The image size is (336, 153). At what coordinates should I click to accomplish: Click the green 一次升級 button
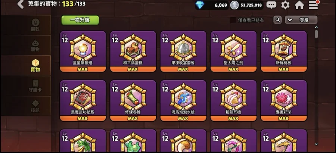(80, 20)
